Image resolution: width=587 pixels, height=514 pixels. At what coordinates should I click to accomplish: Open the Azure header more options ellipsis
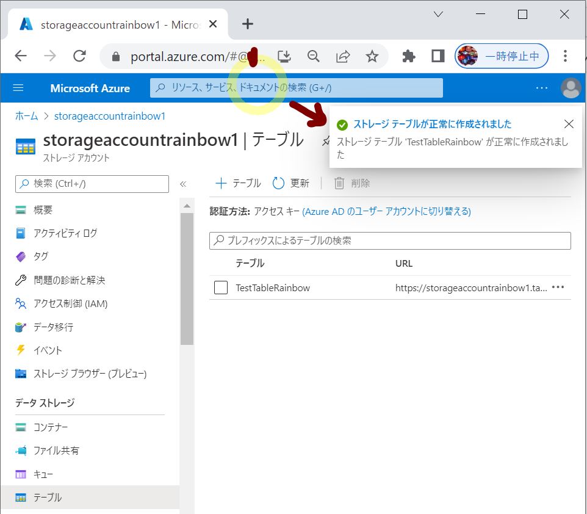coord(542,88)
